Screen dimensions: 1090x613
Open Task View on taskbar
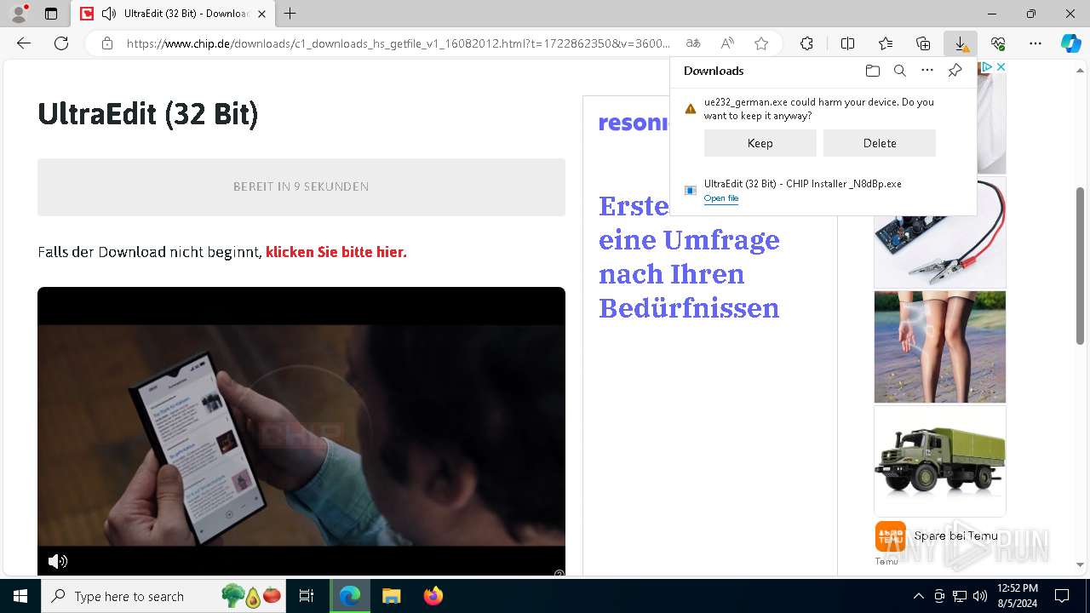pos(307,596)
